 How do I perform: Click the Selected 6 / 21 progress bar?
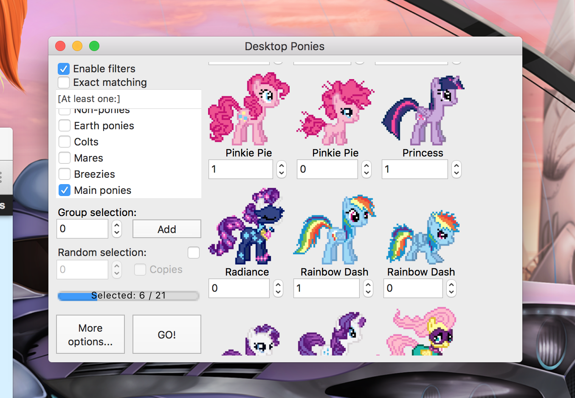click(x=128, y=296)
